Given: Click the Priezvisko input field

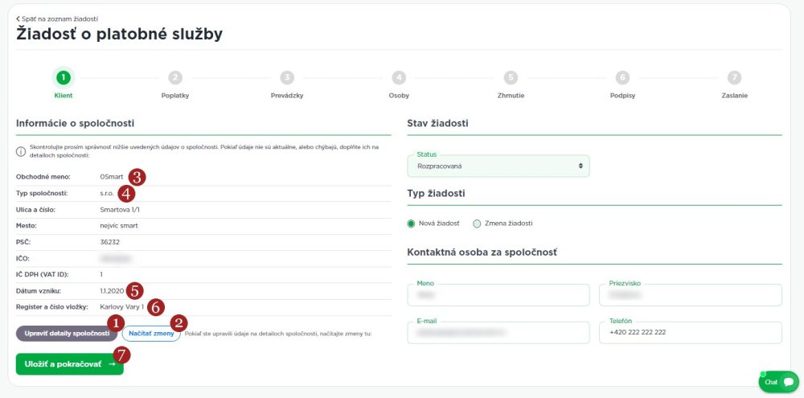Looking at the screenshot, I should click(x=690, y=295).
